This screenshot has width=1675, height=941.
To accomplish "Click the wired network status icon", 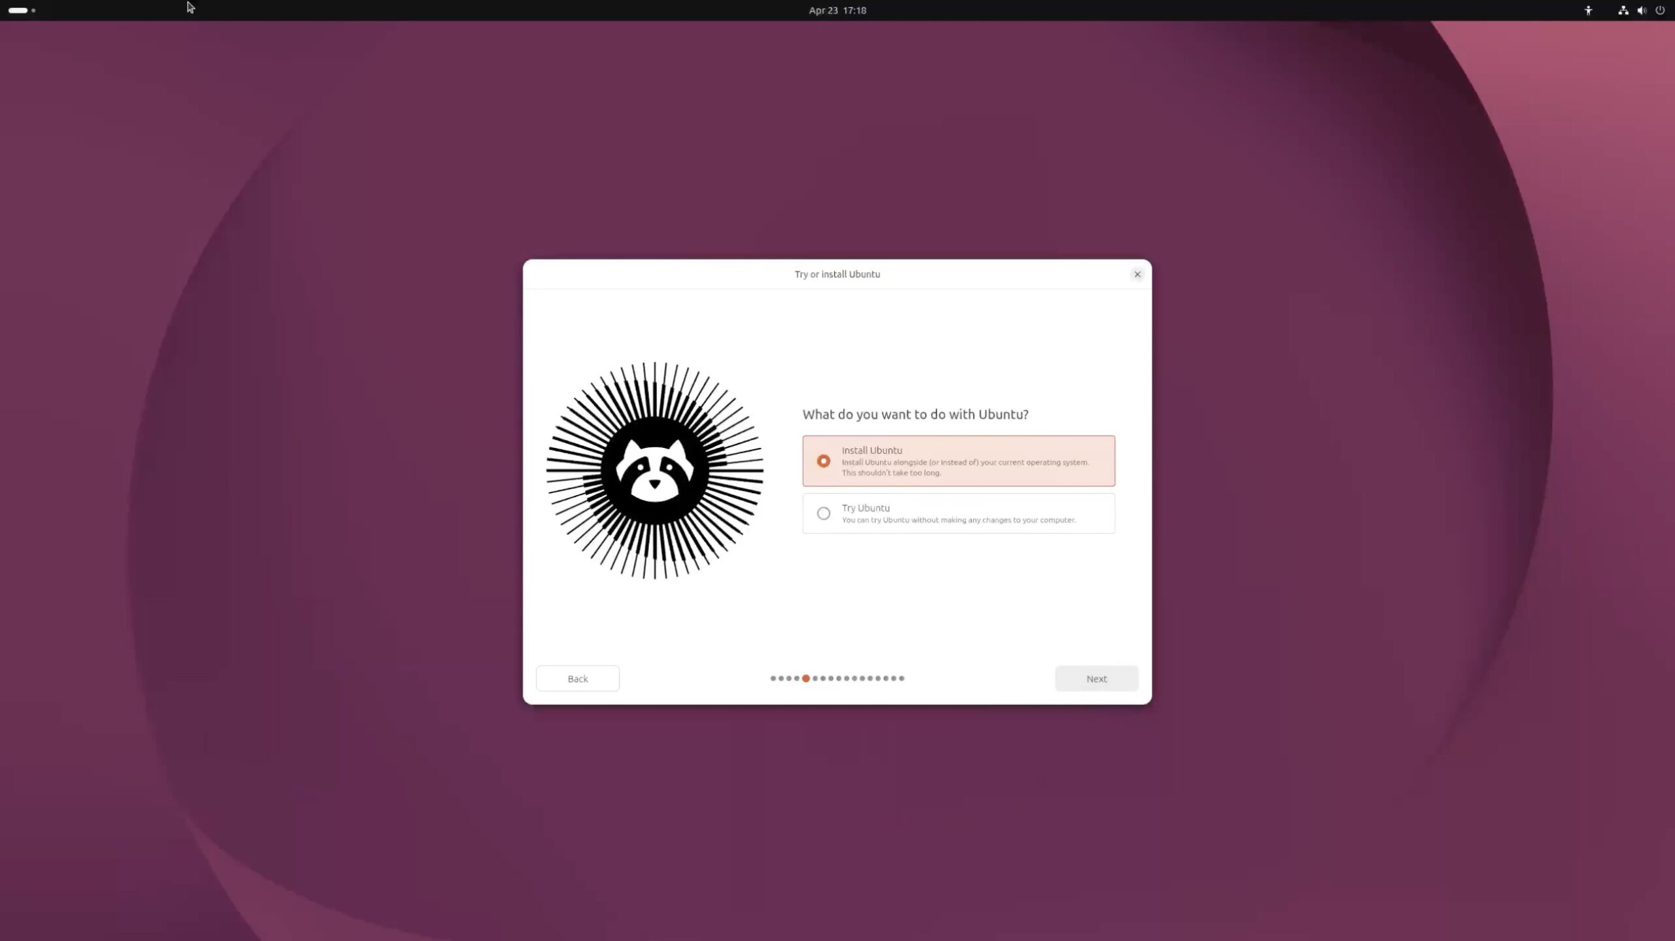I will click(x=1623, y=10).
